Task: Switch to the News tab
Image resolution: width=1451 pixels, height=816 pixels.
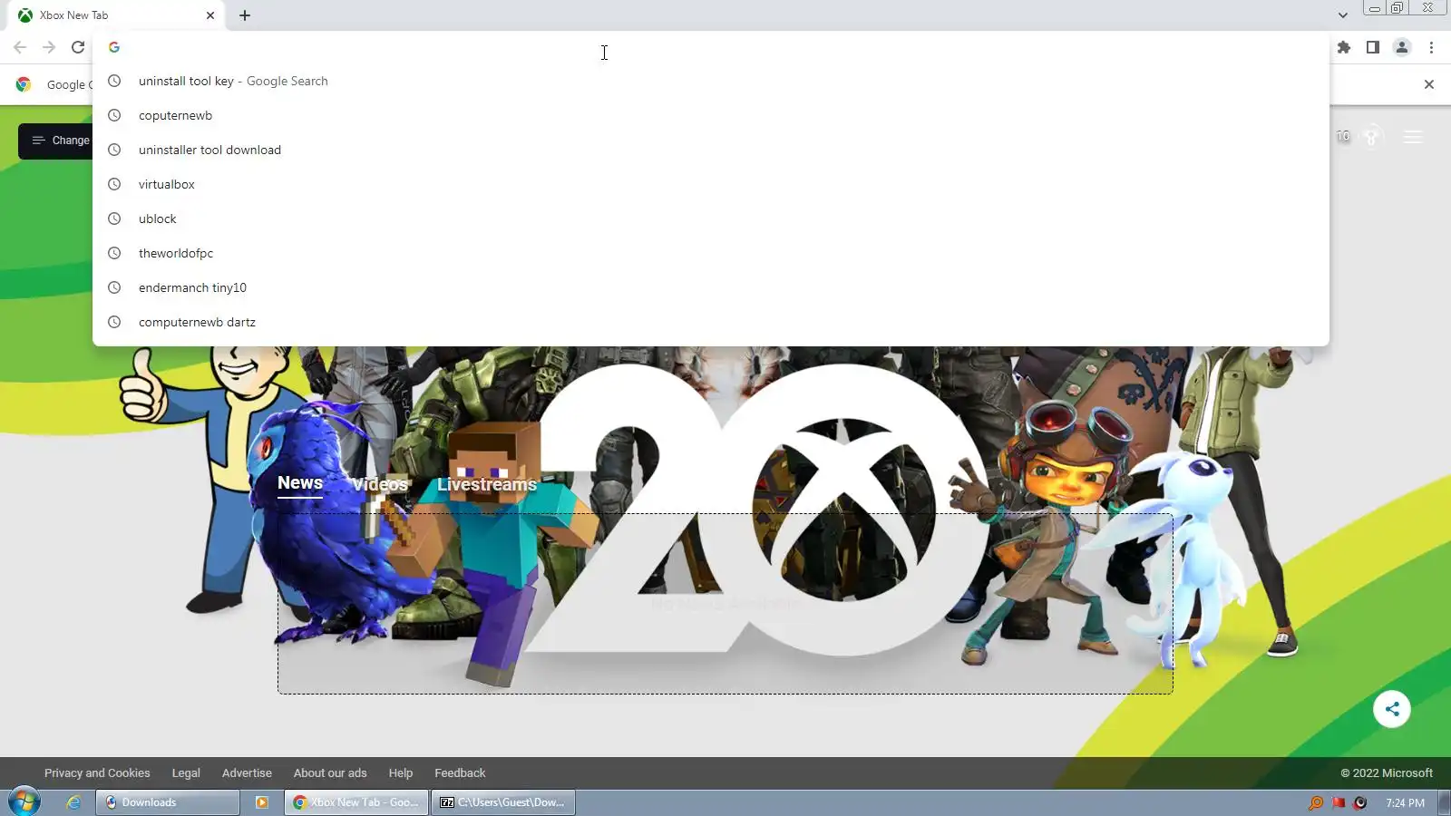Action: point(300,483)
